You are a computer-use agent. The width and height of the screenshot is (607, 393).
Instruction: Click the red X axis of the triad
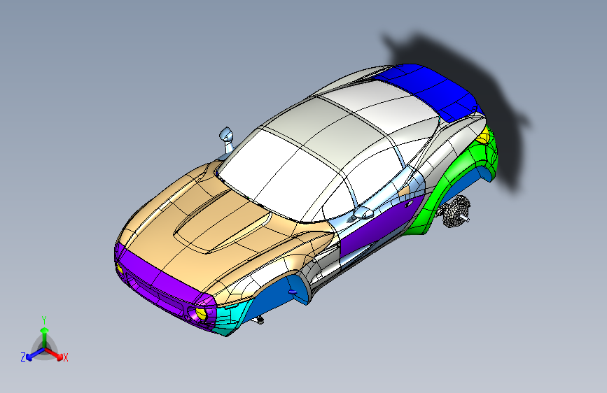tap(55, 354)
